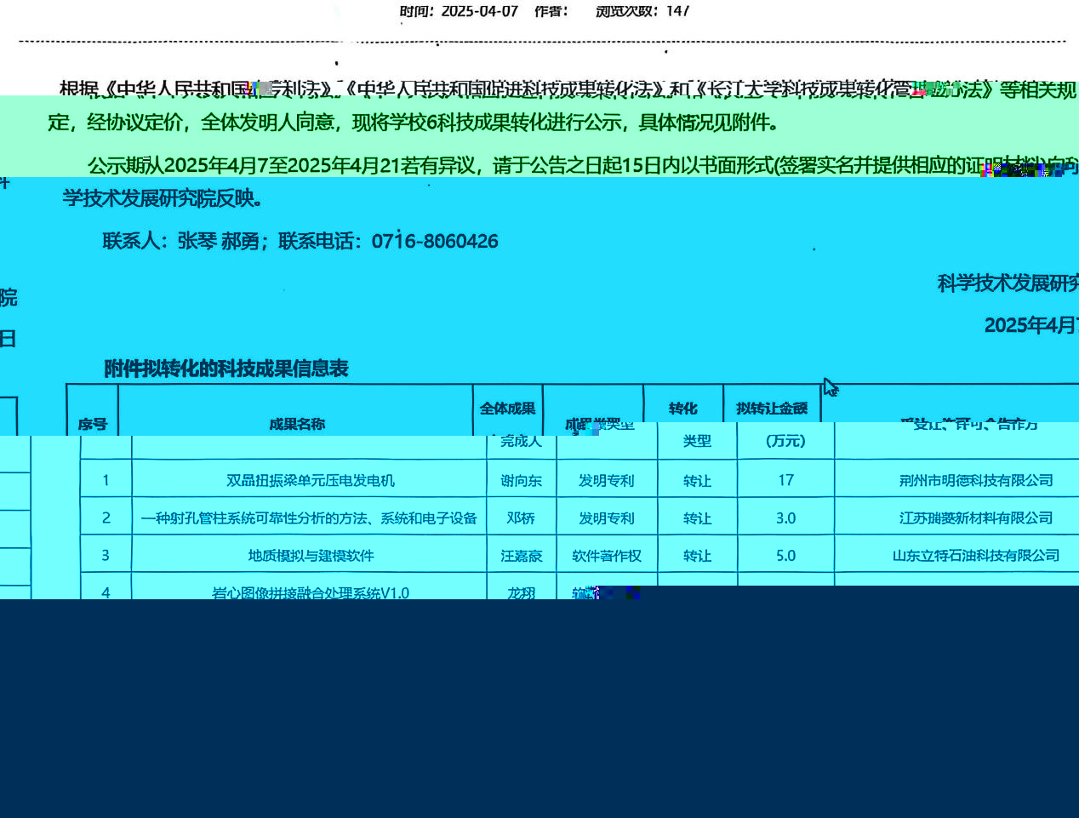
Task: Click the 地质模拟与建模软件 cell
Action: [x=311, y=556]
